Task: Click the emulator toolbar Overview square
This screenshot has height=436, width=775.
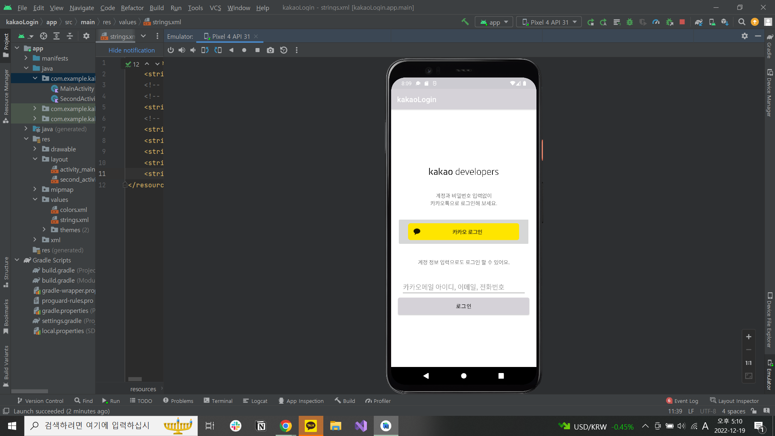Action: 258,50
